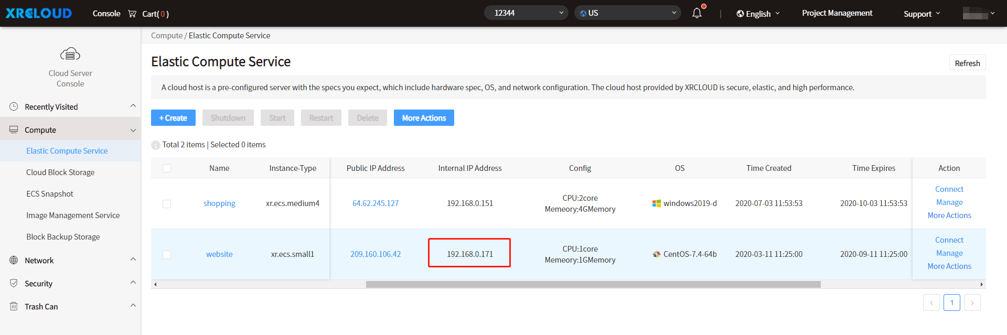The image size is (1007, 335).
Task: Go to the previous page arrow
Action: pos(931,302)
